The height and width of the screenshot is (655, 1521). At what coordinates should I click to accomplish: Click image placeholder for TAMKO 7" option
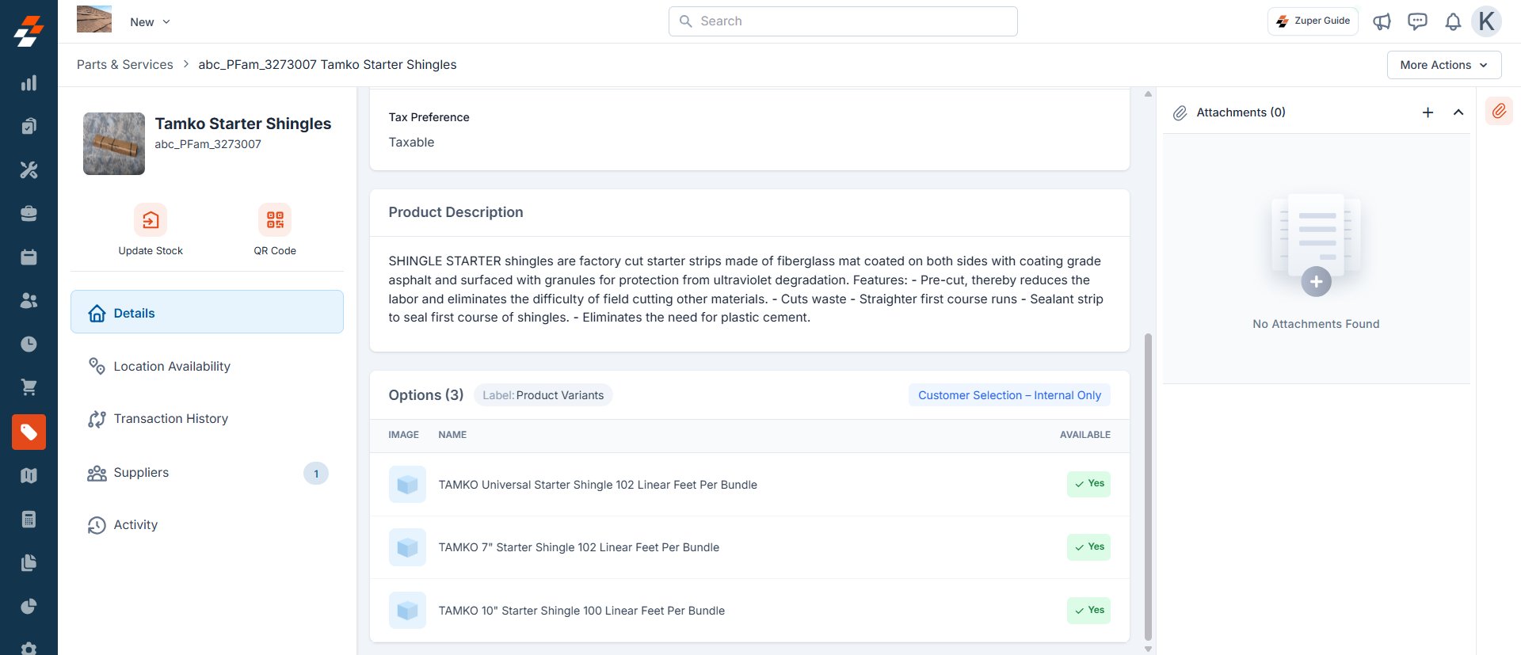pos(407,547)
